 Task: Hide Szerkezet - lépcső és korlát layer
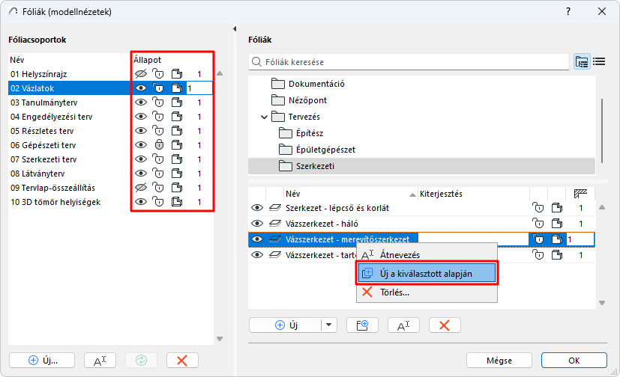tap(257, 207)
